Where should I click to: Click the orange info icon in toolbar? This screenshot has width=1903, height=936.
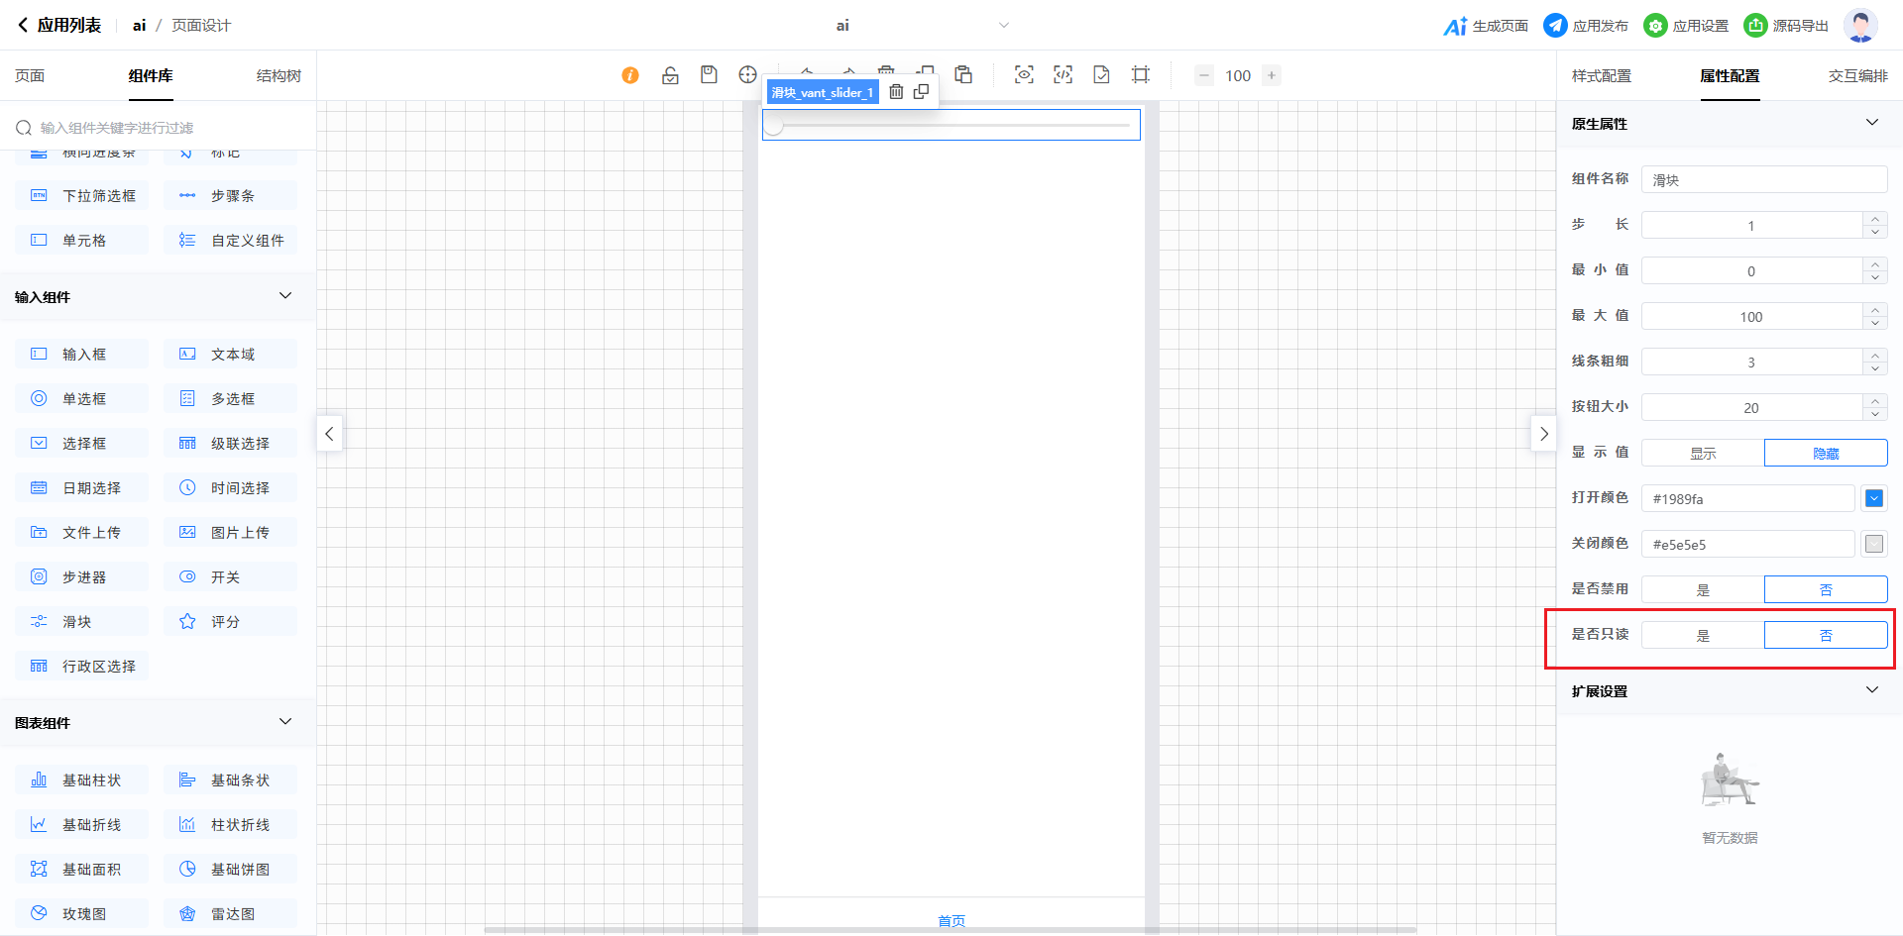(630, 75)
